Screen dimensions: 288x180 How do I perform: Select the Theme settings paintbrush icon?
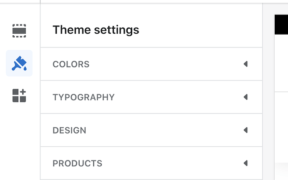19,63
